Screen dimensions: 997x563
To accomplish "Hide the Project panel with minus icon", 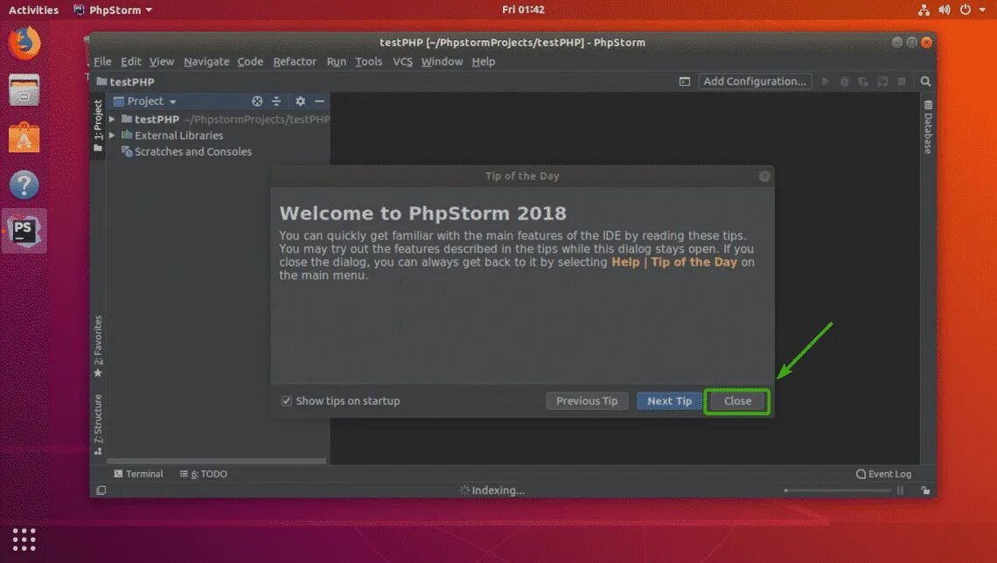I will pyautogui.click(x=320, y=101).
